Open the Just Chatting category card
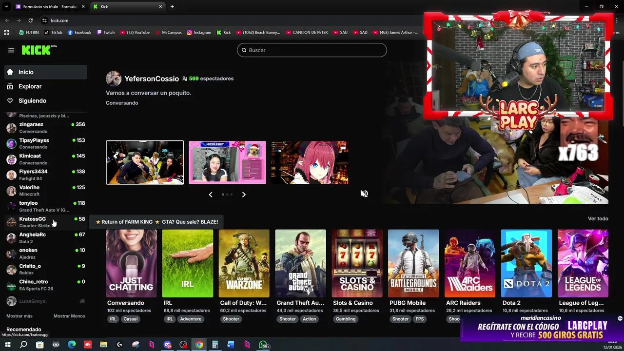 tap(131, 263)
